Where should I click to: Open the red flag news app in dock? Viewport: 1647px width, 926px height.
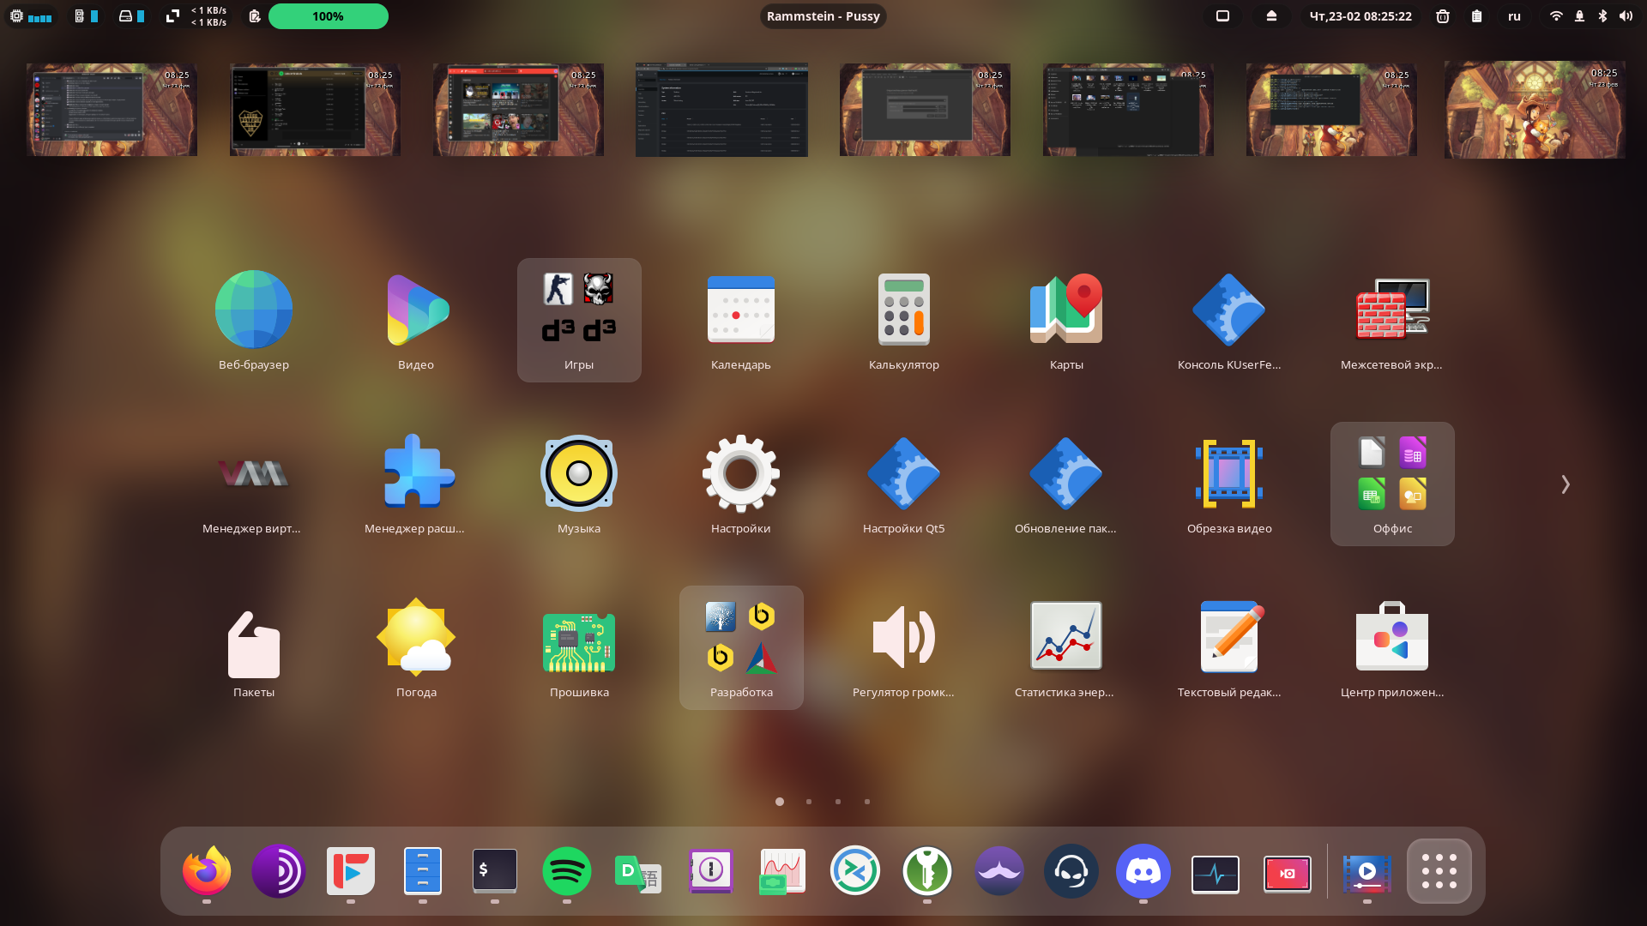click(x=351, y=871)
